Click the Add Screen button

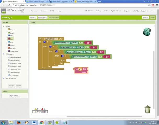pos(42,17)
